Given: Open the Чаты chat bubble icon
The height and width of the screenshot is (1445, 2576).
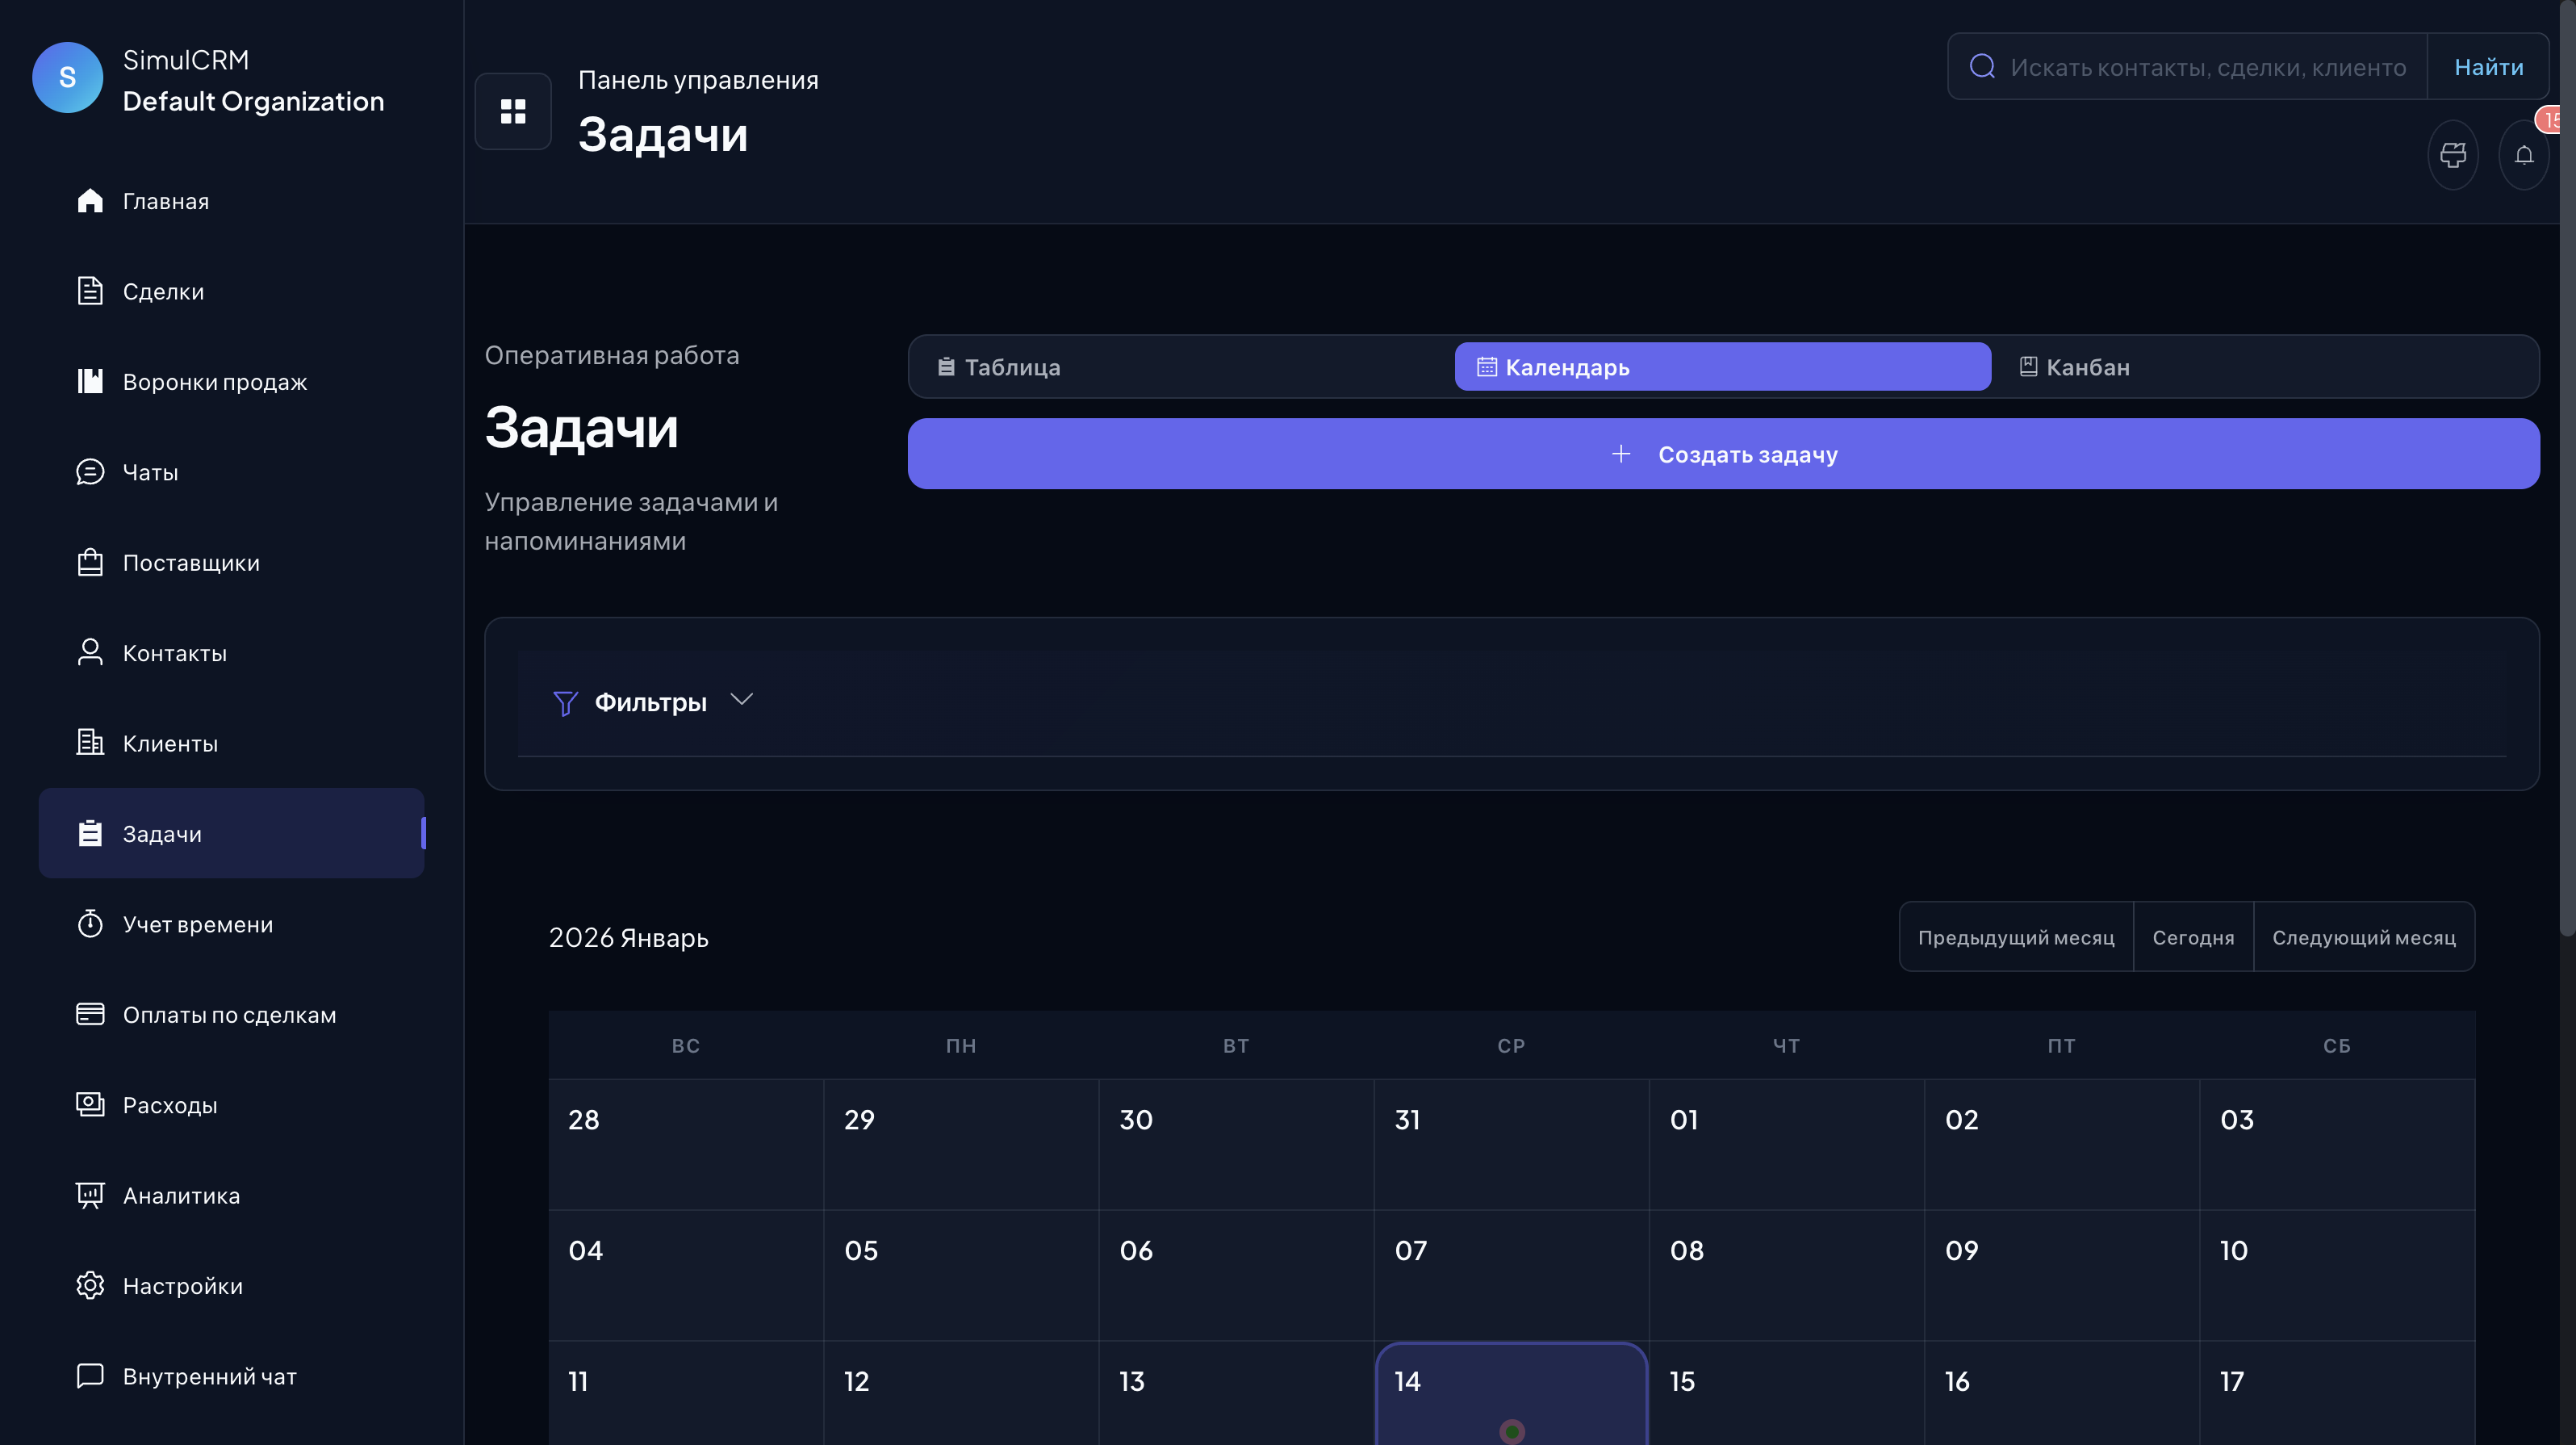Looking at the screenshot, I should pyautogui.click(x=90, y=472).
